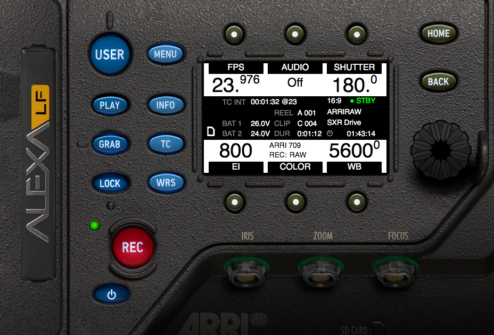The width and height of the screenshot is (494, 335).
Task: Click the 180.0 shutter angle value
Action: coord(355,84)
